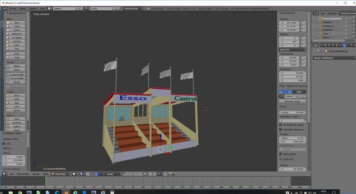Adjust the Focale lens value slider

(x=292, y=112)
